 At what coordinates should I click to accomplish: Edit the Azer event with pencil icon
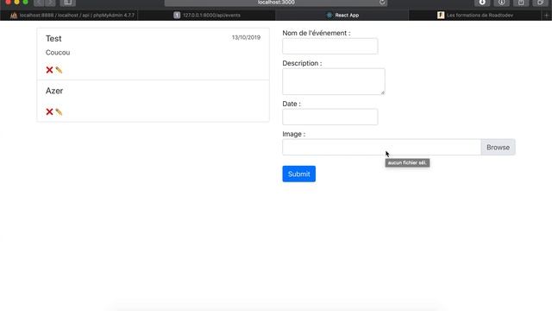(59, 111)
